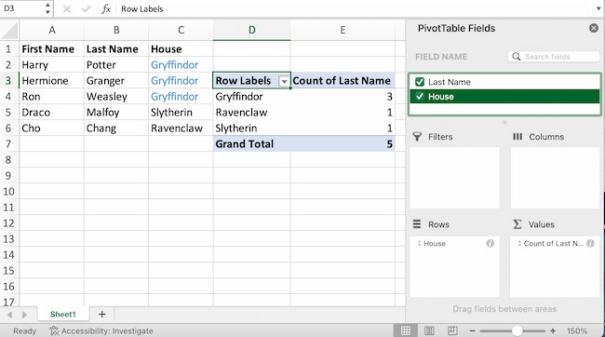Click the Accessibility Investigate status icon
605x337 pixels.
pos(54,330)
